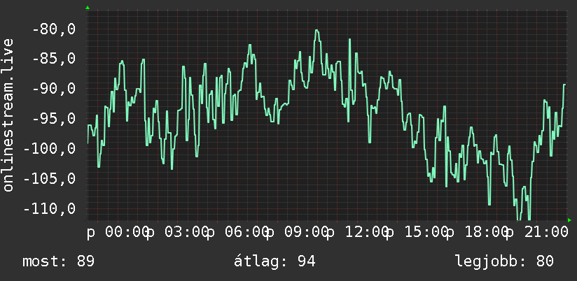Click the 'p 03:00' time label

point(178,233)
